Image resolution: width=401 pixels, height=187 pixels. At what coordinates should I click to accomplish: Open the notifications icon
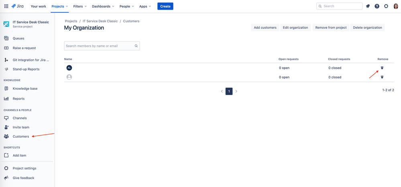coord(368,6)
